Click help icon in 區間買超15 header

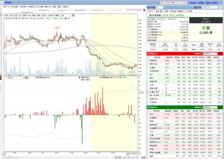click(x=193, y=54)
